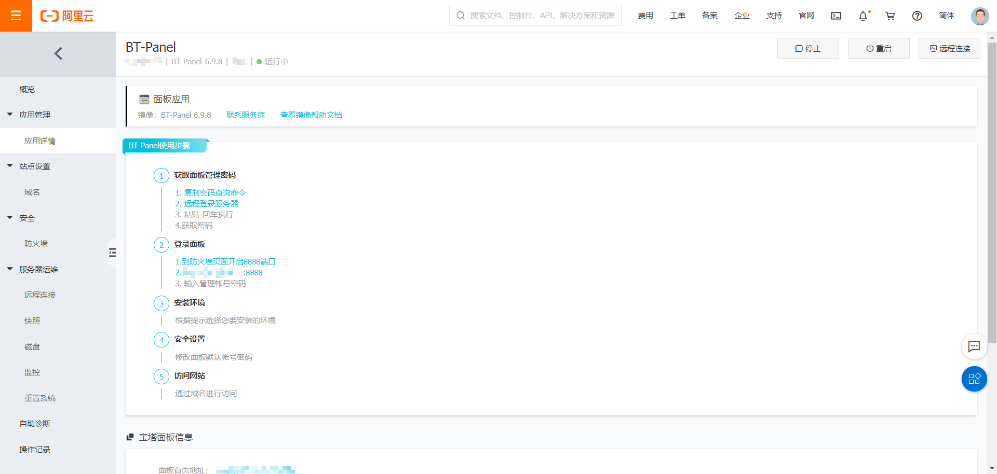Open 备案 in the top navigation
Image resolution: width=997 pixels, height=474 pixels.
click(x=710, y=16)
